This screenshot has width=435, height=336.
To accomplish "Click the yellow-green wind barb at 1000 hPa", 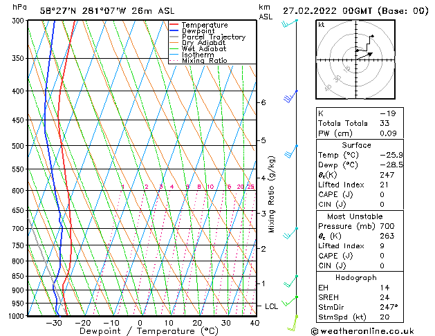I will [293, 324].
